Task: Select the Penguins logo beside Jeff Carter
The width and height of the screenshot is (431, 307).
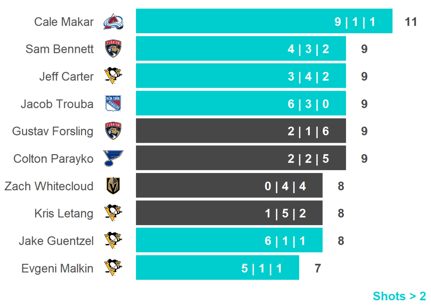Action: [x=113, y=76]
